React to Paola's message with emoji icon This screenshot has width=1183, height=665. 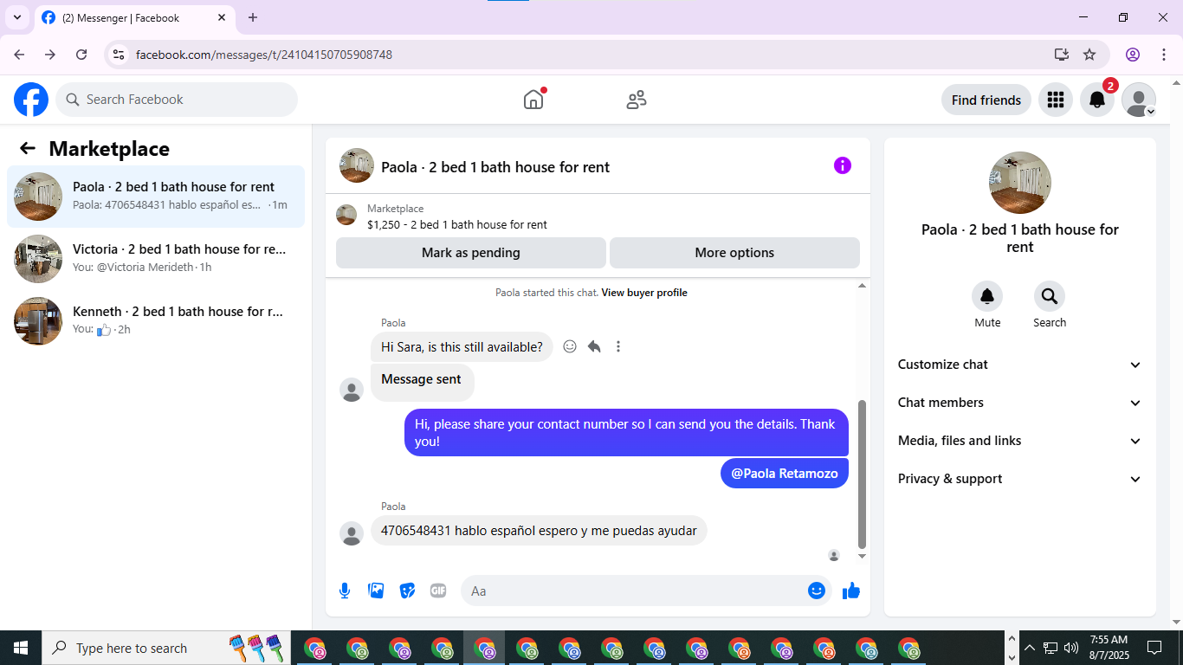570,346
